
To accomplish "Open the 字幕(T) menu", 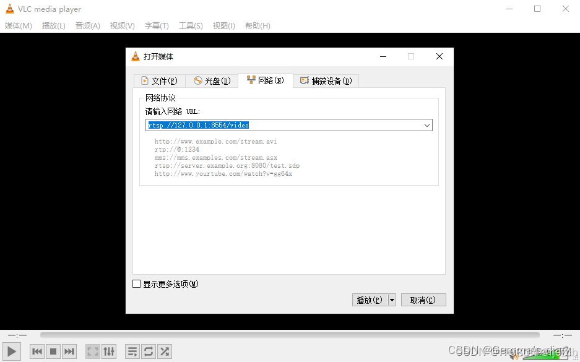I will click(157, 26).
